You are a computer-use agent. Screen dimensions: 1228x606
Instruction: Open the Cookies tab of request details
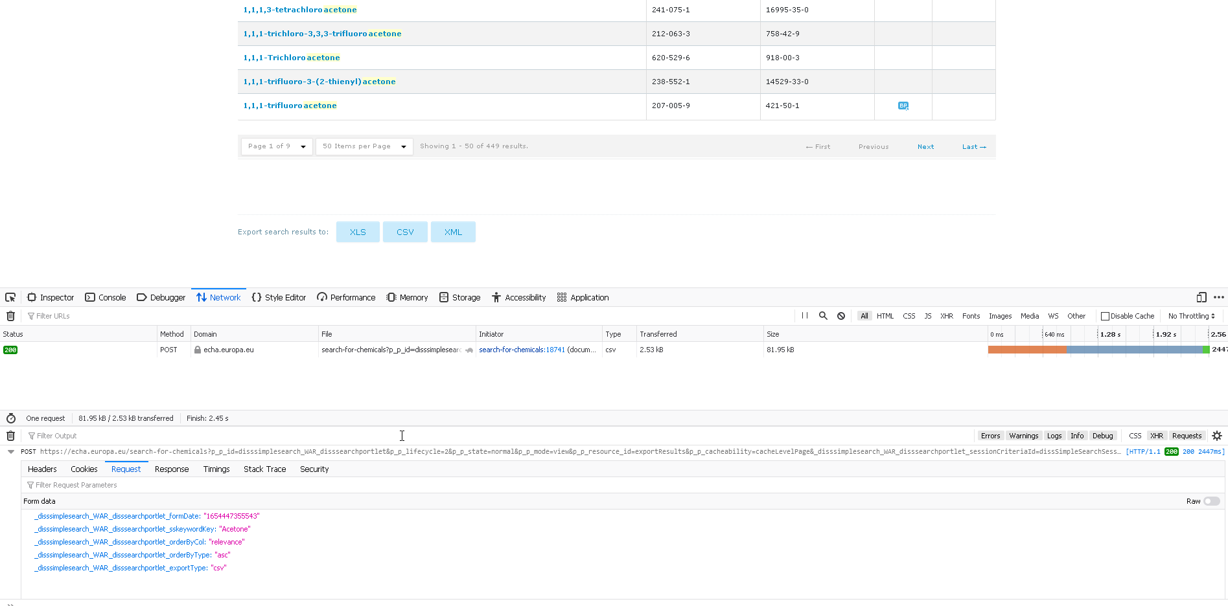coord(84,469)
